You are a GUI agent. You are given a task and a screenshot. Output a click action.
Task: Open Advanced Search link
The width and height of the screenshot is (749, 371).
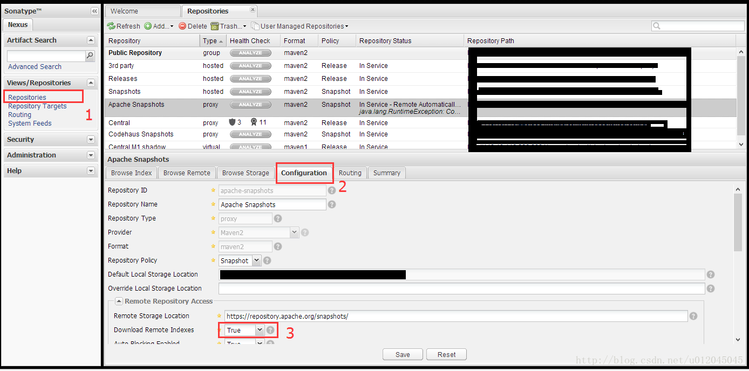(x=35, y=66)
